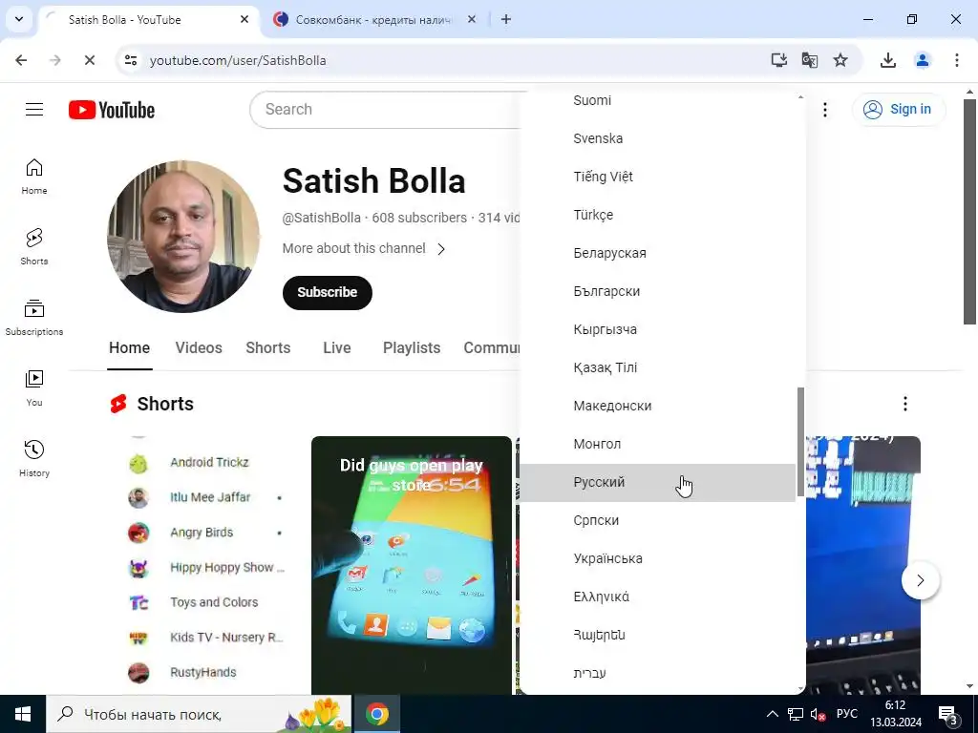Open the Windows notification center

point(948,714)
